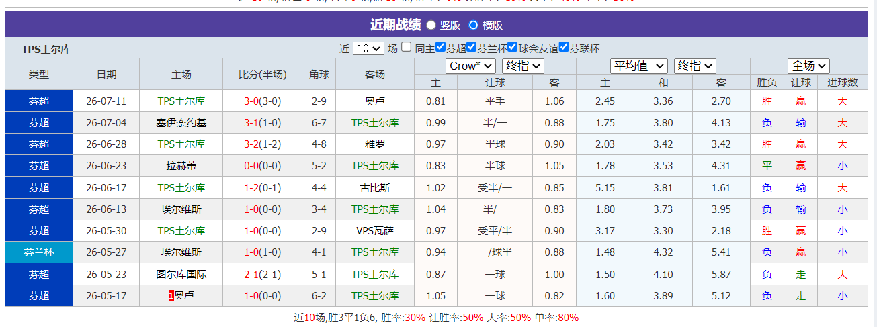
Task: Click the odds value 5.41
Action: click(x=721, y=252)
